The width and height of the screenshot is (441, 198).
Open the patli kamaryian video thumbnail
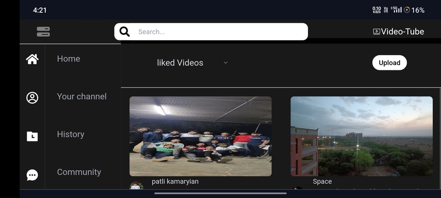tap(201, 136)
